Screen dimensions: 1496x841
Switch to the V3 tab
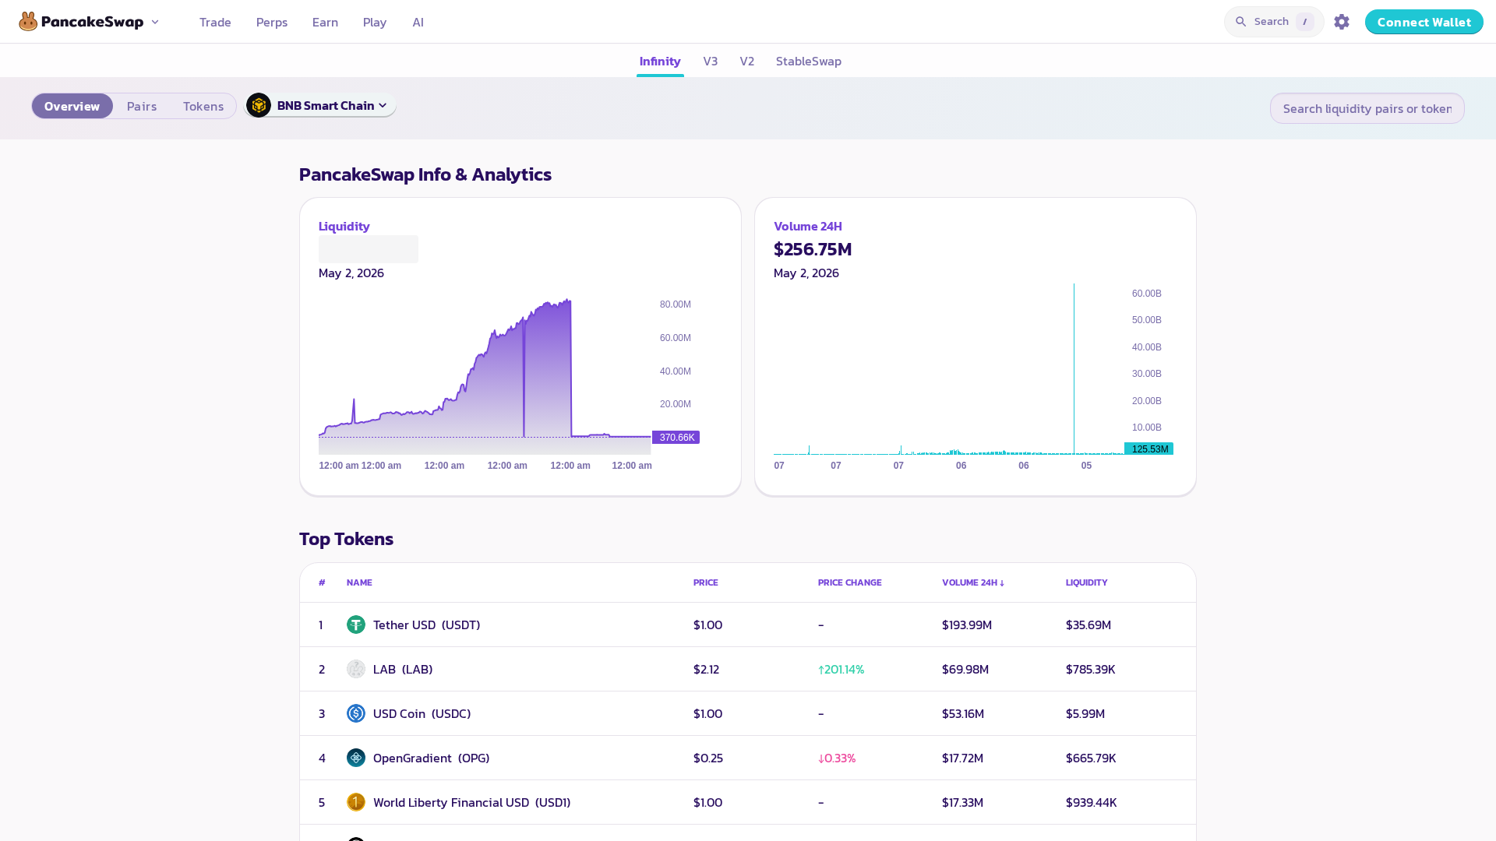tap(711, 61)
